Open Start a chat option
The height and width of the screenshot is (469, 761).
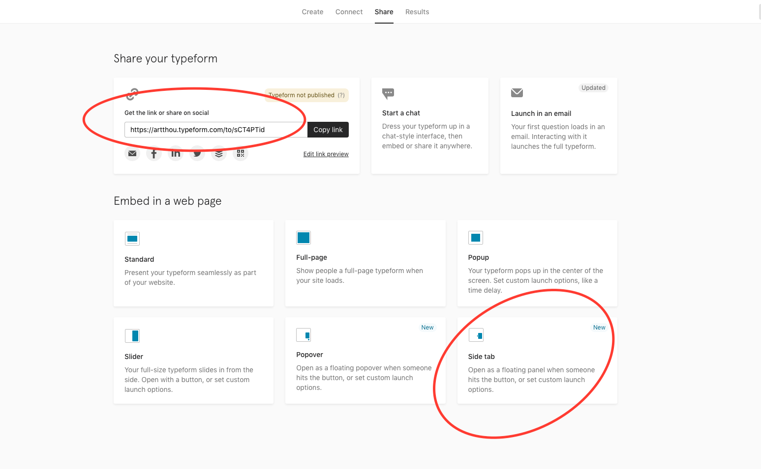tap(430, 126)
